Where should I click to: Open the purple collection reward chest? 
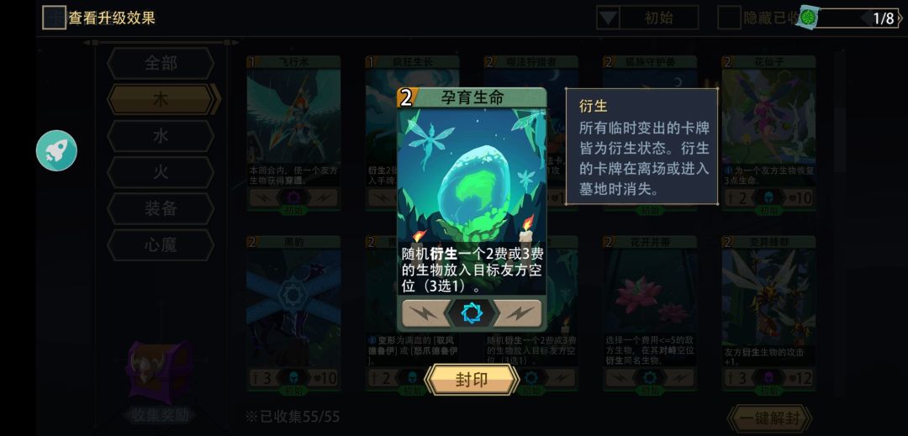(159, 372)
